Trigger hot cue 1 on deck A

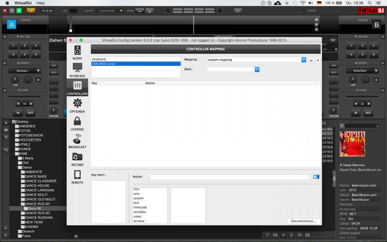[x=14, y=45]
